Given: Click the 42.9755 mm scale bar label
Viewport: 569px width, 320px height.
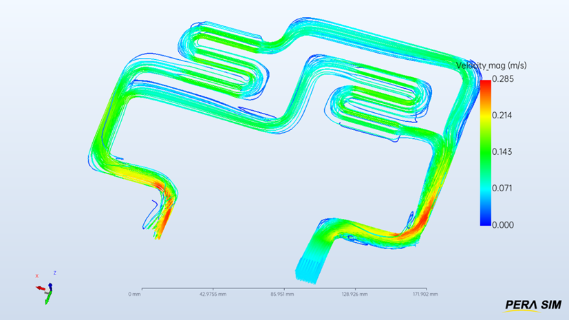Looking at the screenshot, I should click(213, 294).
